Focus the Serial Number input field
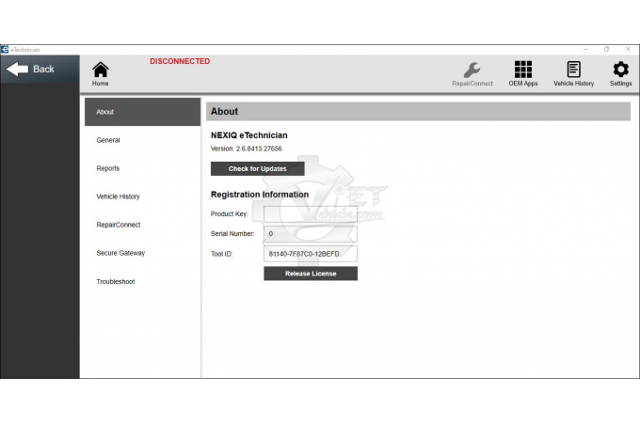This screenshot has height=423, width=640. pos(311,234)
